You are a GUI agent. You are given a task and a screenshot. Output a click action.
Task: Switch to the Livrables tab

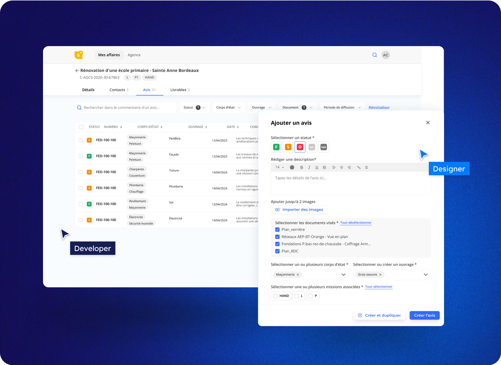[180, 90]
